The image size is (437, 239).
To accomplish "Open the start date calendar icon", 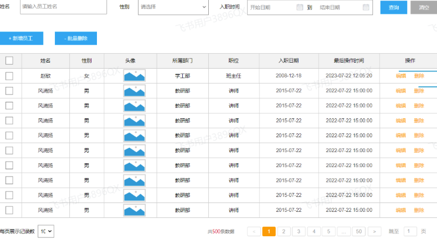I will tap(300, 7).
